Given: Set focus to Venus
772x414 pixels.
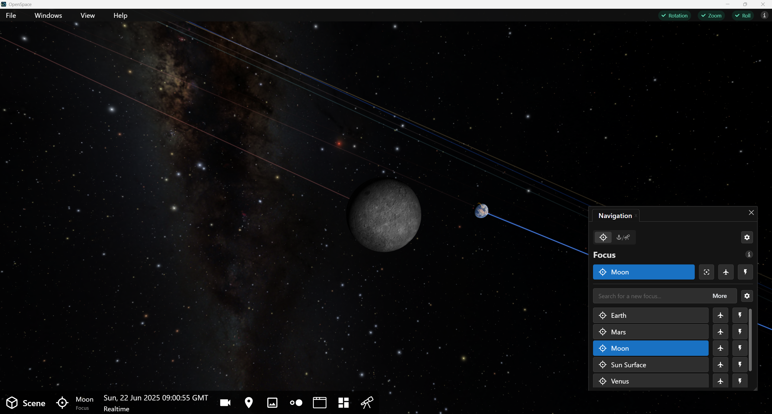Looking at the screenshot, I should click(651, 381).
